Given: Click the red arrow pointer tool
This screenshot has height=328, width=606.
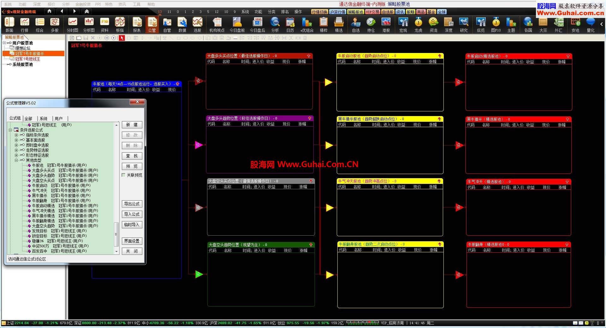Looking at the screenshot, I should click(x=122, y=38).
